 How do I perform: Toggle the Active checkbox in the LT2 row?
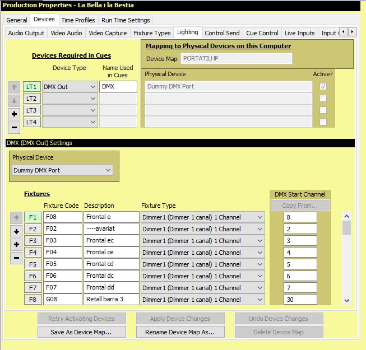click(323, 99)
